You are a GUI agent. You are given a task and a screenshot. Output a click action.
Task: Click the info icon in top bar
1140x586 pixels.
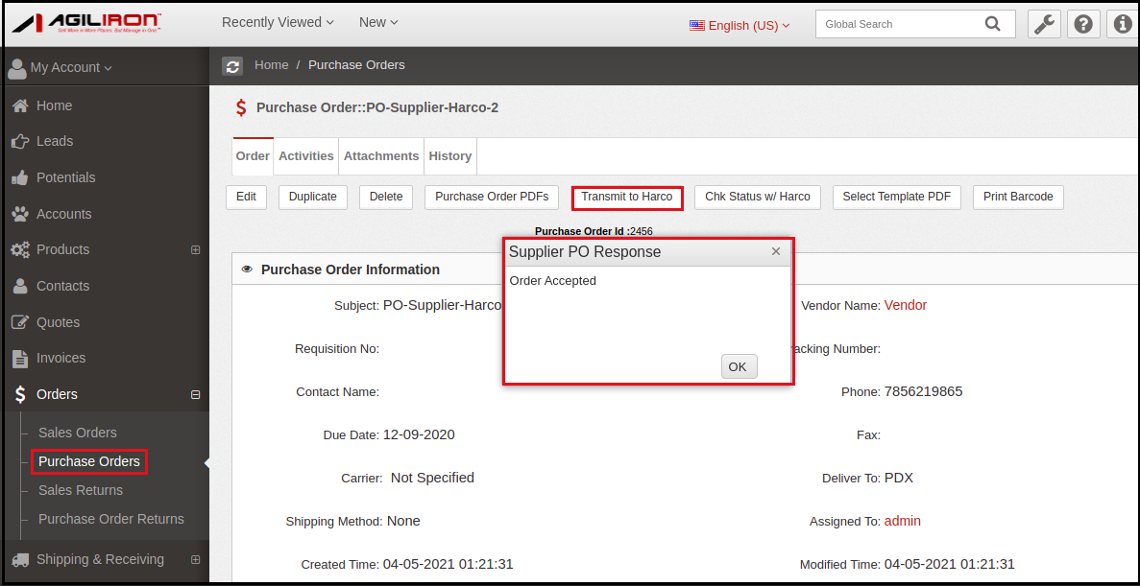[x=1124, y=24]
